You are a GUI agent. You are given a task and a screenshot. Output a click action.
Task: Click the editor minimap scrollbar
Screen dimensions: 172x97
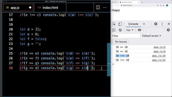109,60
